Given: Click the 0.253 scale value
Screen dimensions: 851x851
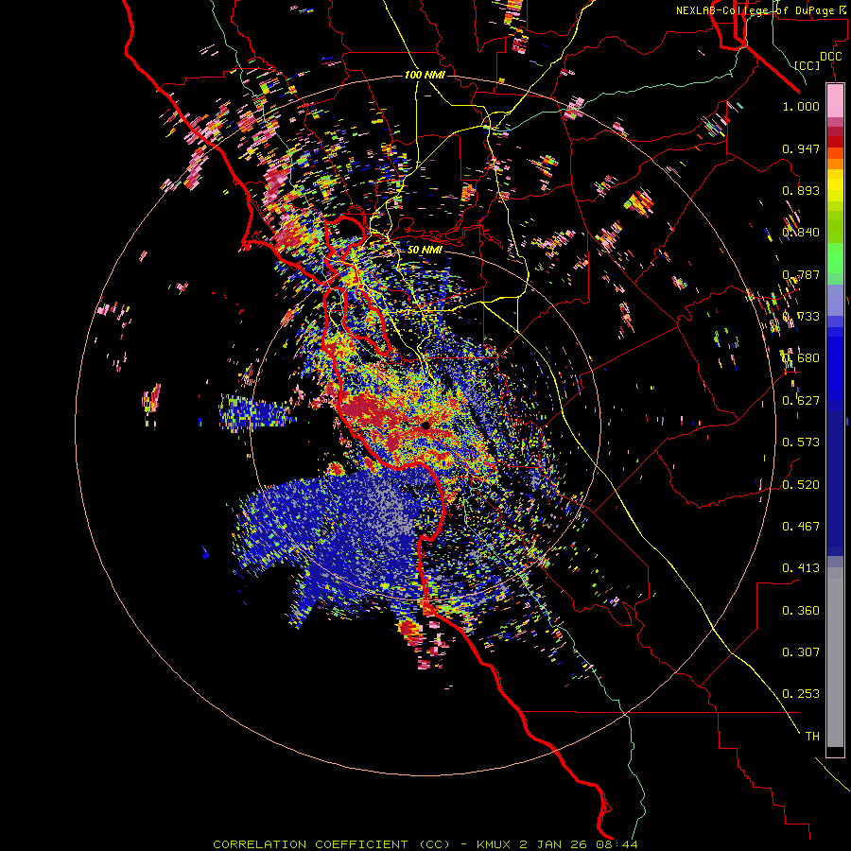Looking at the screenshot, I should 801,694.
